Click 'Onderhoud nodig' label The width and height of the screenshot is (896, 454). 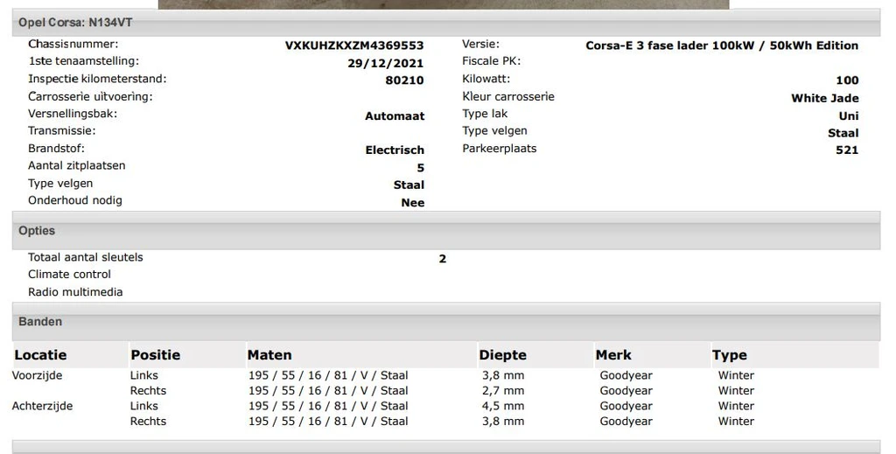pyautogui.click(x=75, y=200)
